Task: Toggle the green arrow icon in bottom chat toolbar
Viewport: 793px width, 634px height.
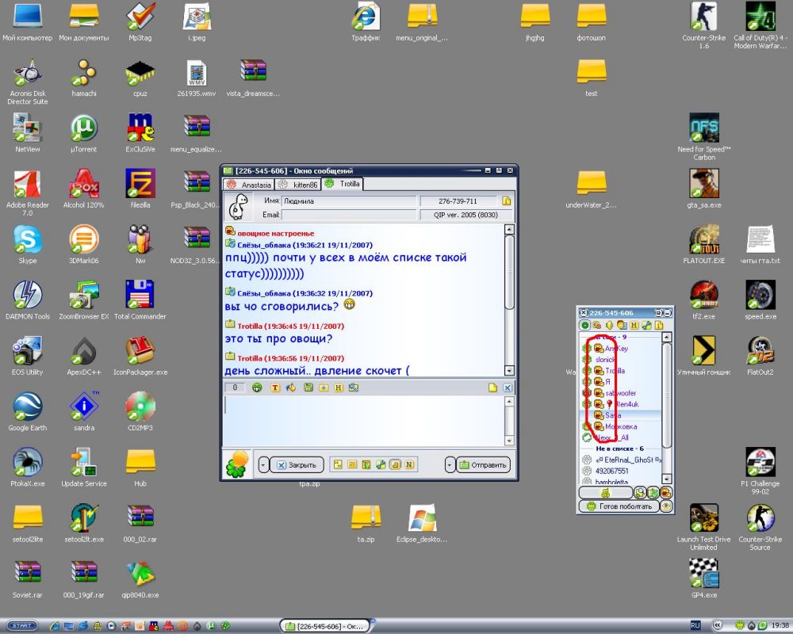Action: (x=366, y=464)
